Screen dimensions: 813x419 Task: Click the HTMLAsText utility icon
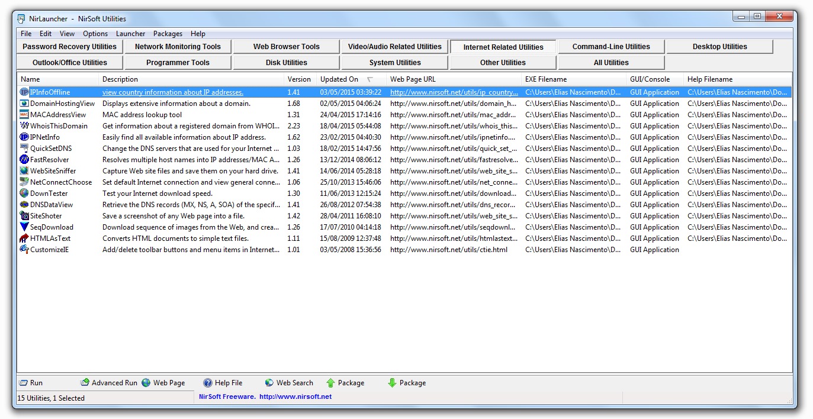pos(24,238)
